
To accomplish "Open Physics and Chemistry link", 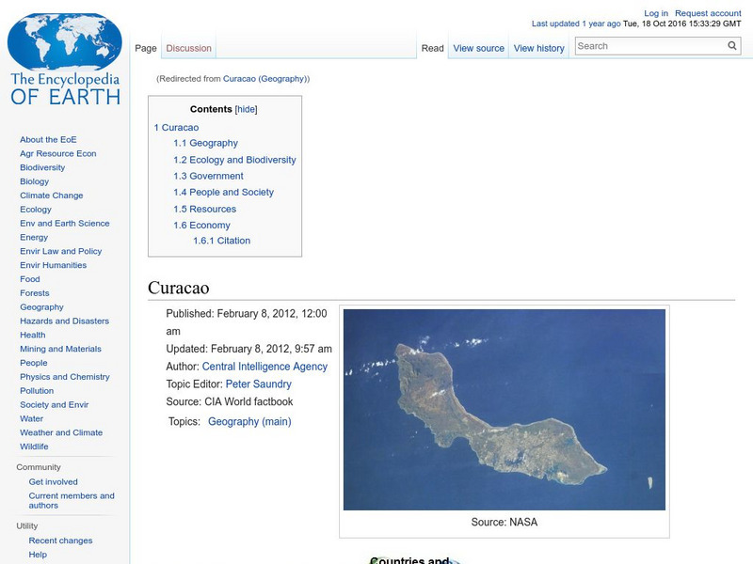I will click(64, 377).
